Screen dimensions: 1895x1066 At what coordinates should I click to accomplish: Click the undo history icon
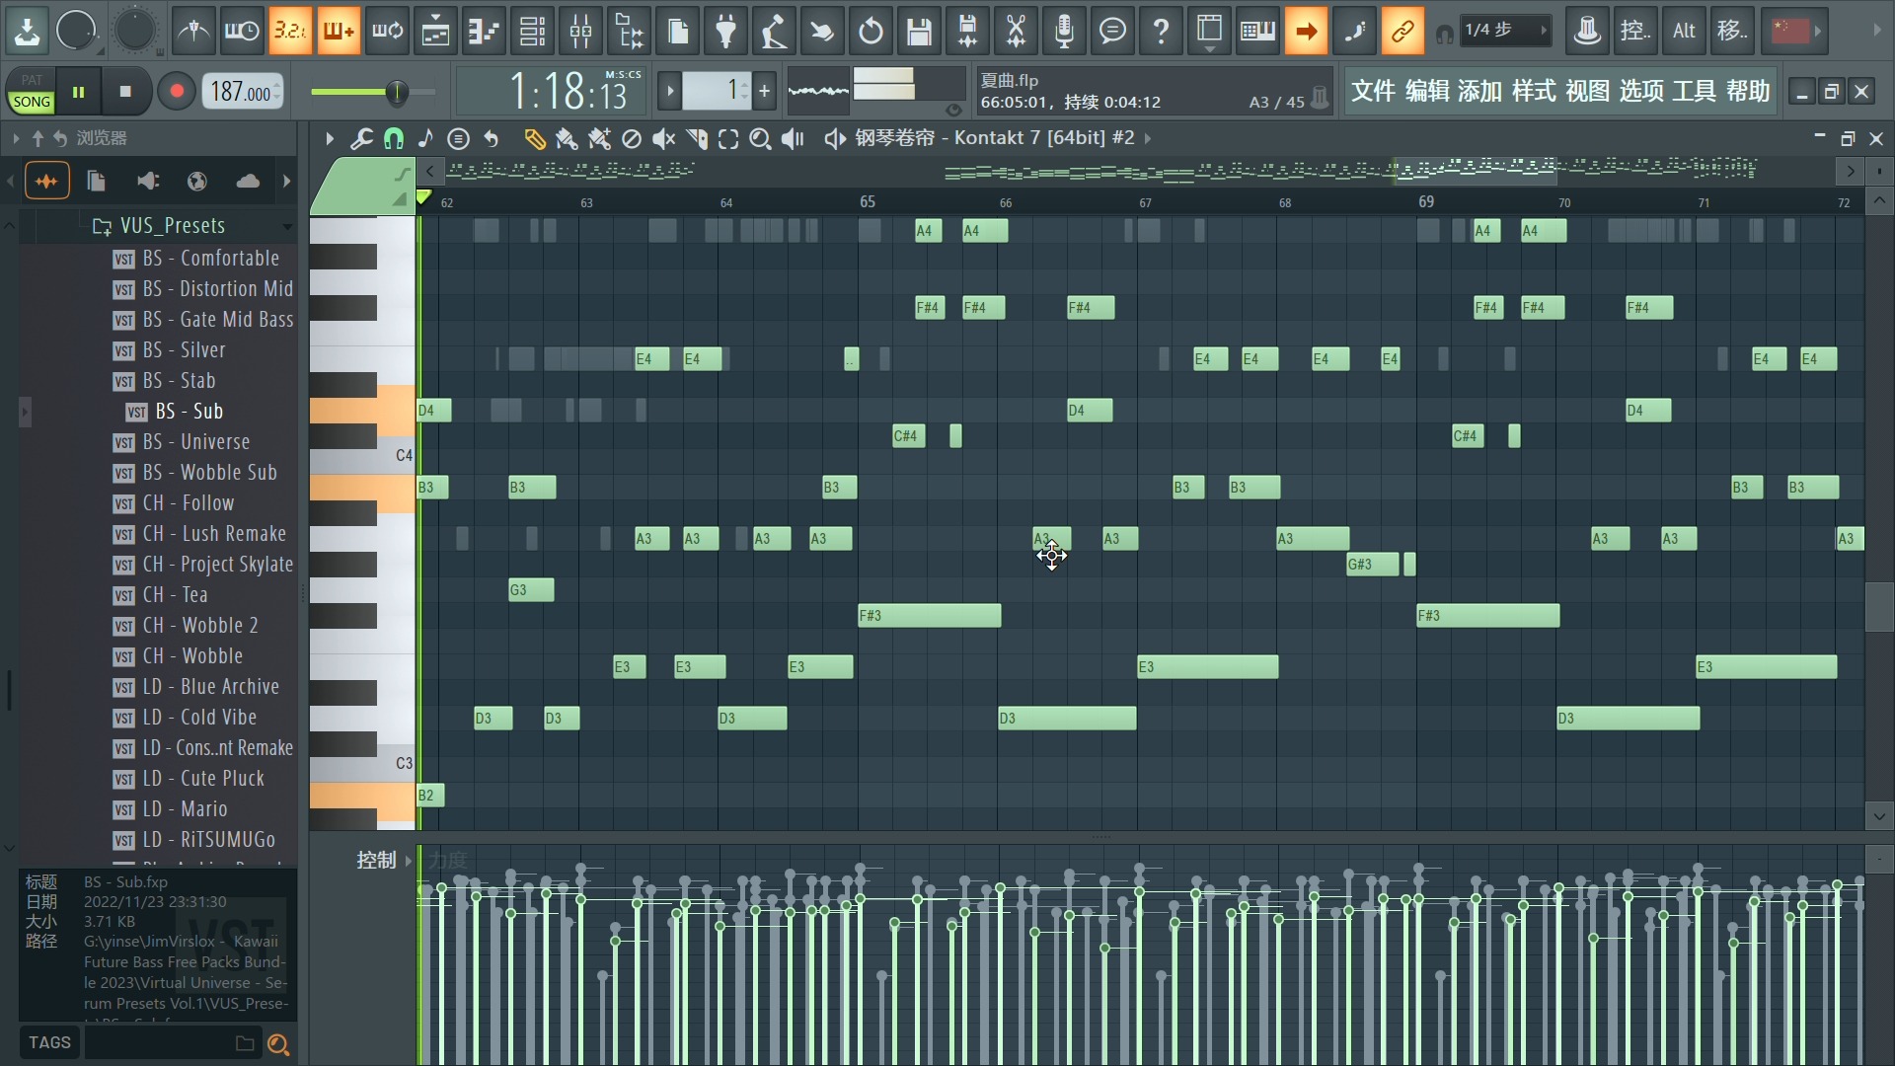871,32
